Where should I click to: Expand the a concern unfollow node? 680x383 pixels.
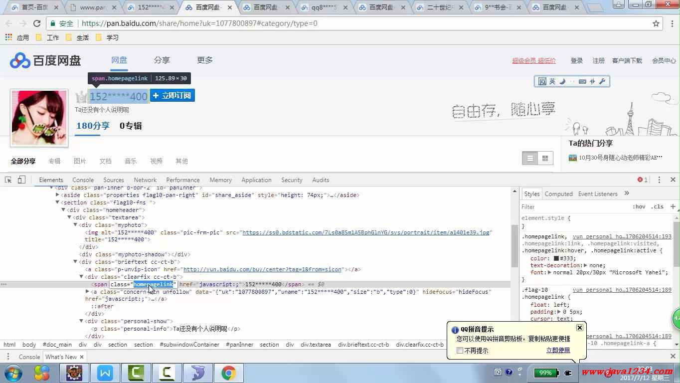87,292
